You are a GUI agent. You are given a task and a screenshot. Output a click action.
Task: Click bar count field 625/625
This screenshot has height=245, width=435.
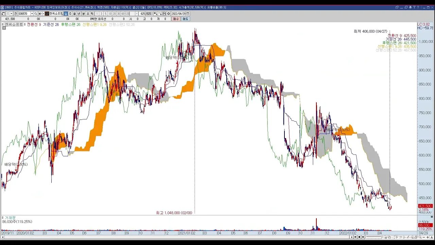(x=145, y=14)
